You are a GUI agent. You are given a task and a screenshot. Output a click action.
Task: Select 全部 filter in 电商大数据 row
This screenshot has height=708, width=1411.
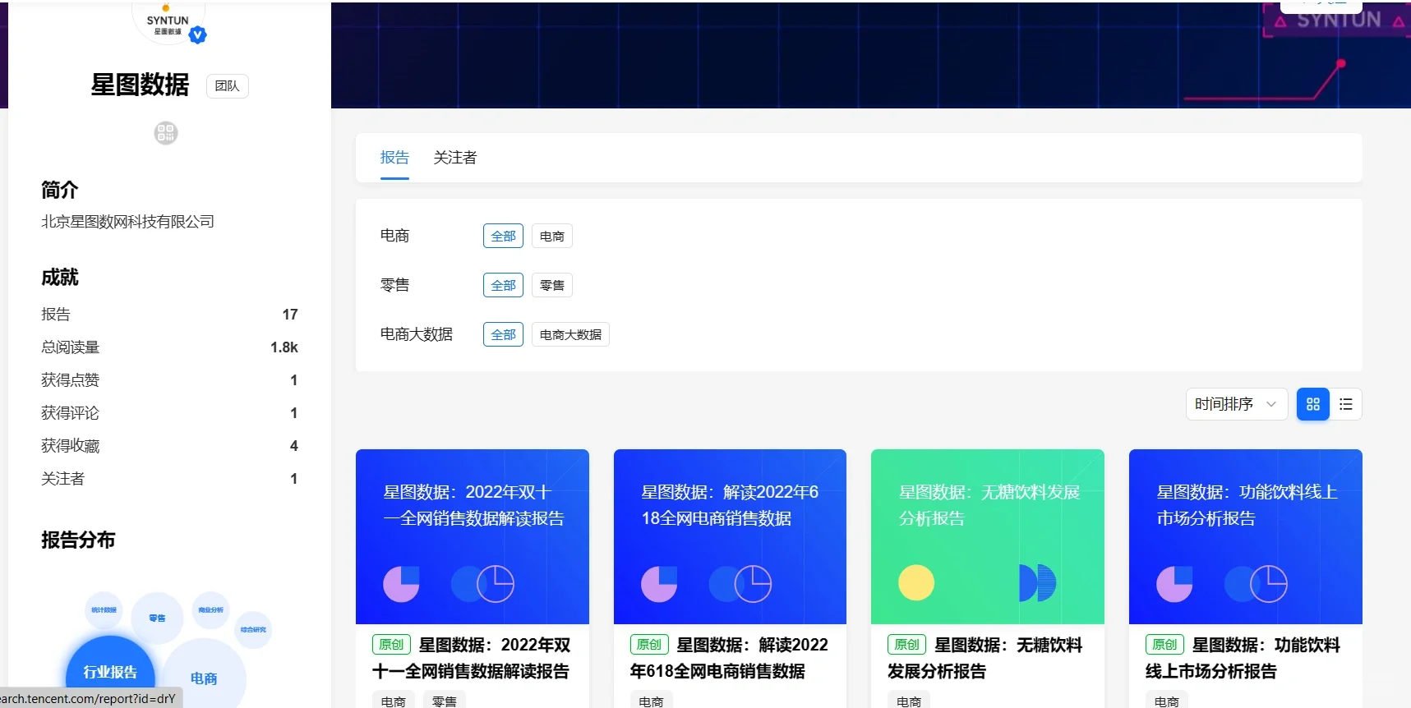pos(503,334)
